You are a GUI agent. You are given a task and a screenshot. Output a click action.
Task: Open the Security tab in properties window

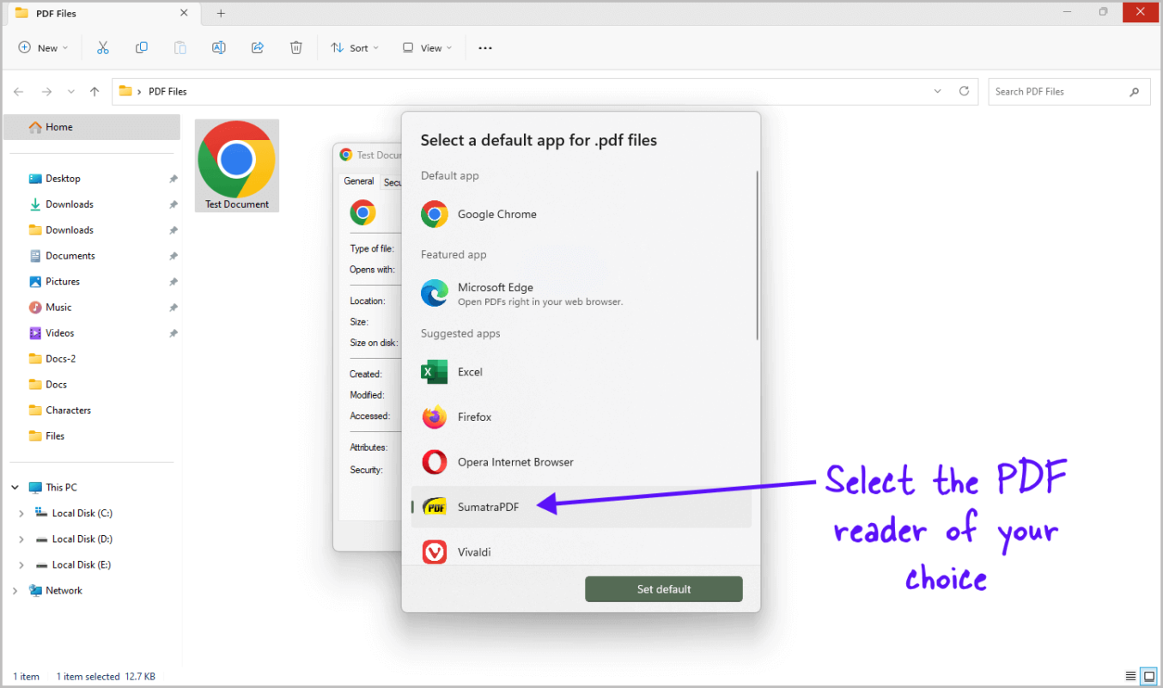click(392, 182)
